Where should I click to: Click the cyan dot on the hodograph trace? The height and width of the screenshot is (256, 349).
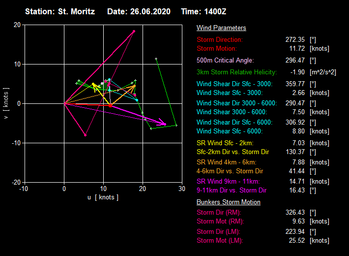click(x=137, y=100)
